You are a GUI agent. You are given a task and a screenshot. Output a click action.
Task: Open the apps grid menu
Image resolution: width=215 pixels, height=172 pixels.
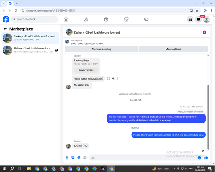coord(190,19)
